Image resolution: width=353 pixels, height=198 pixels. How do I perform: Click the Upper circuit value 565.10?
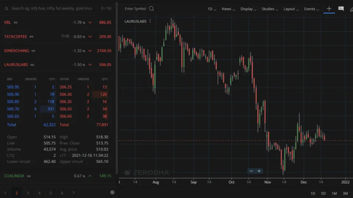(102, 162)
